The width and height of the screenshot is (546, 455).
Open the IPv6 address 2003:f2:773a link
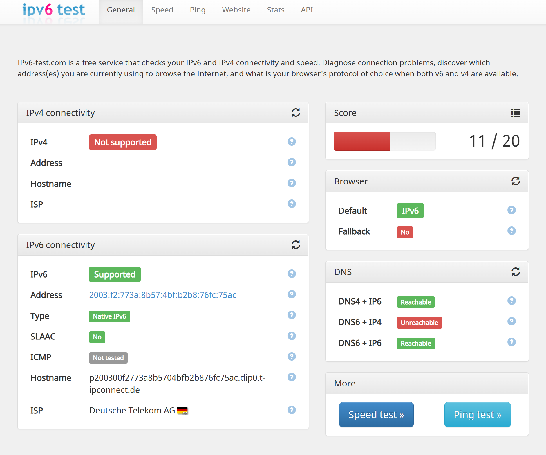click(x=163, y=295)
